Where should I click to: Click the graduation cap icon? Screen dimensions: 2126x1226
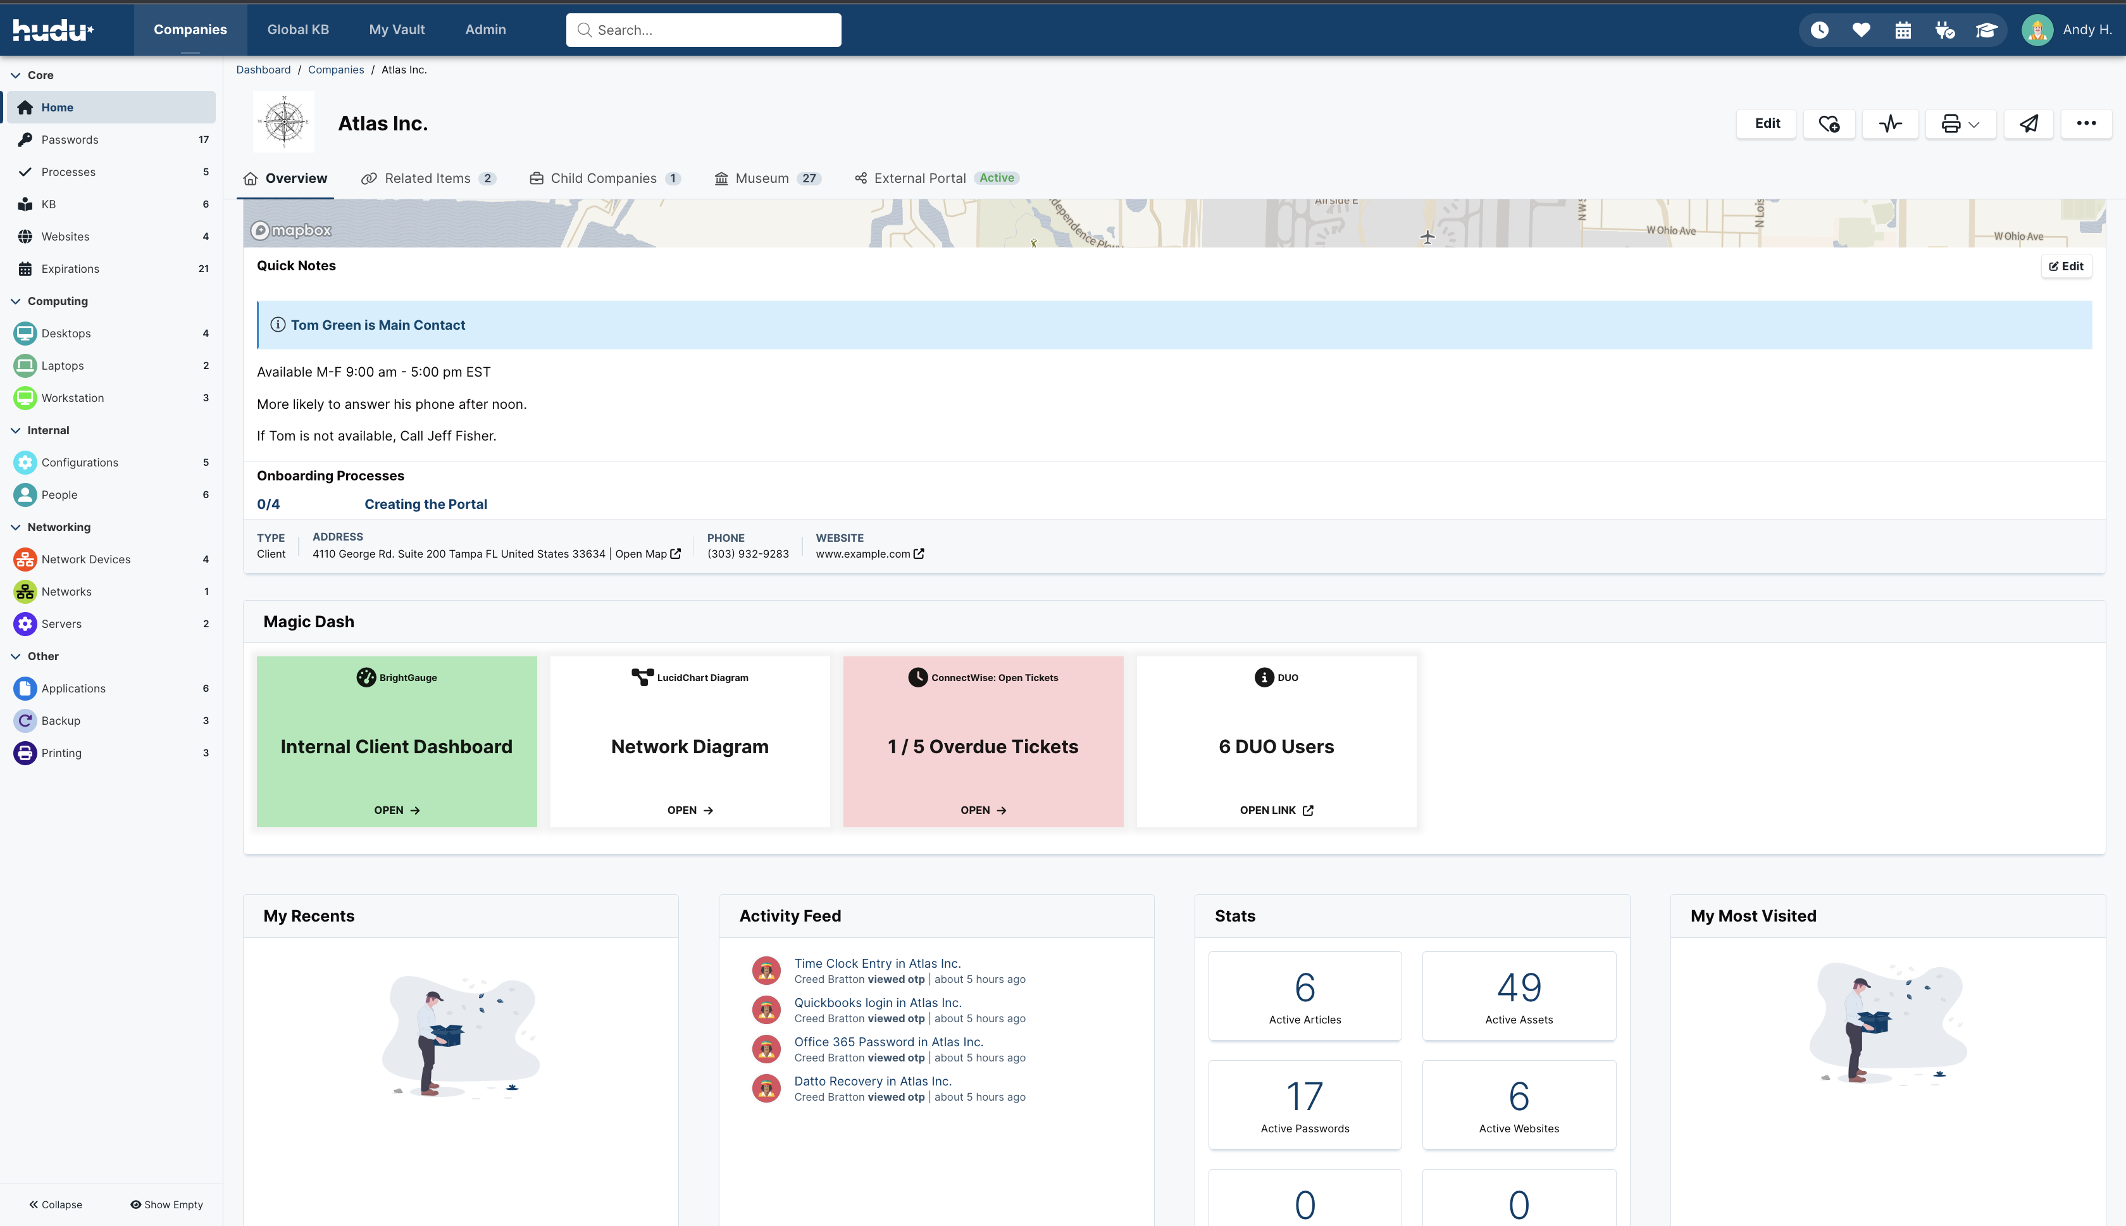1986,30
